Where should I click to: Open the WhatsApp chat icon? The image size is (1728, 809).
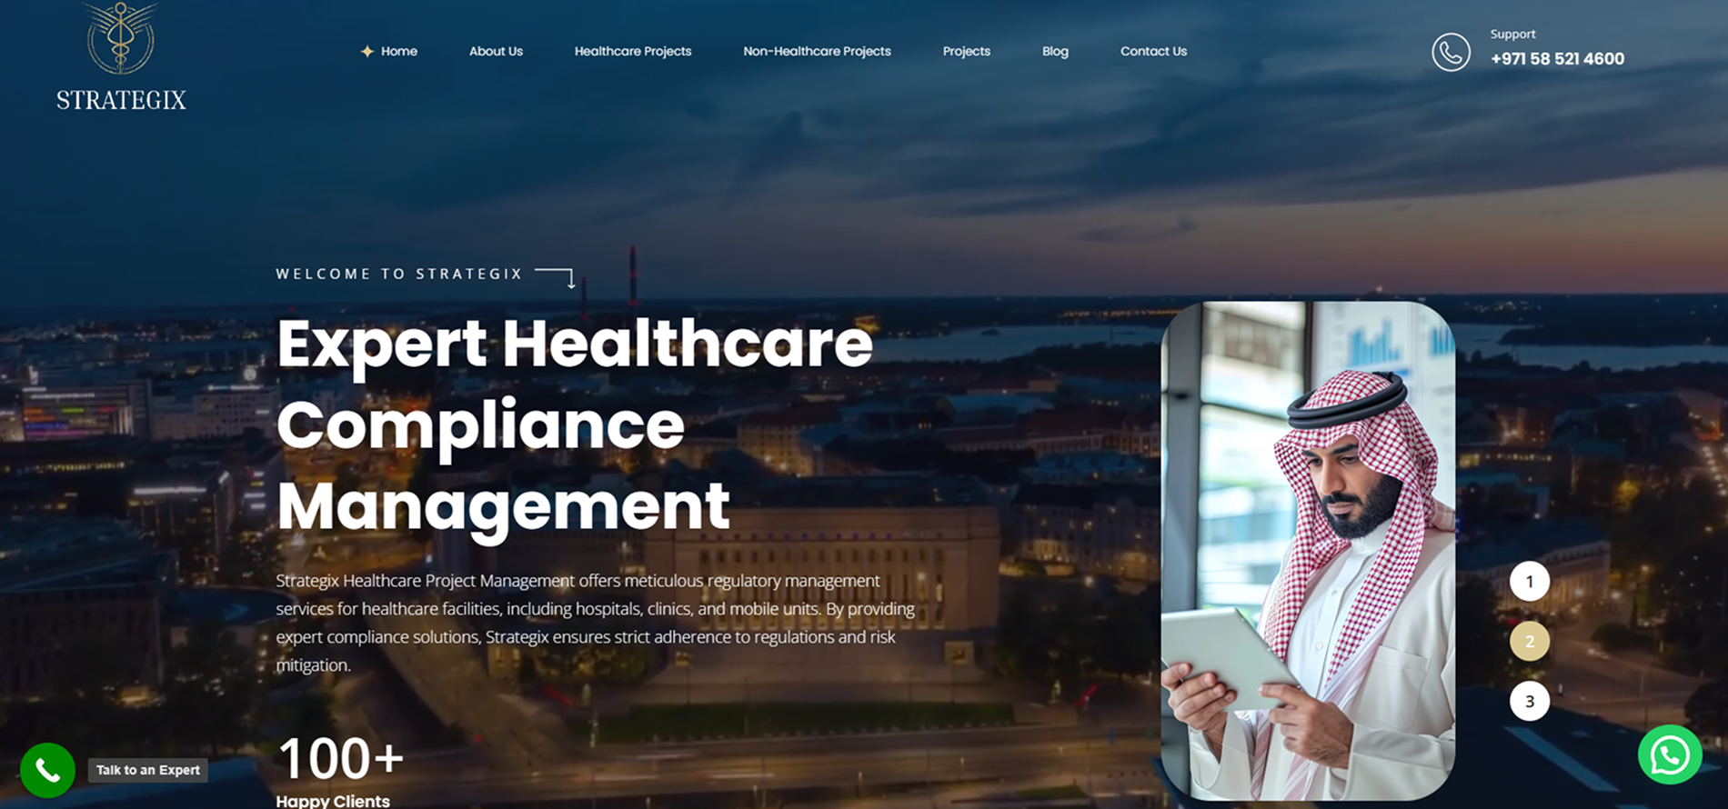[x=1669, y=754]
